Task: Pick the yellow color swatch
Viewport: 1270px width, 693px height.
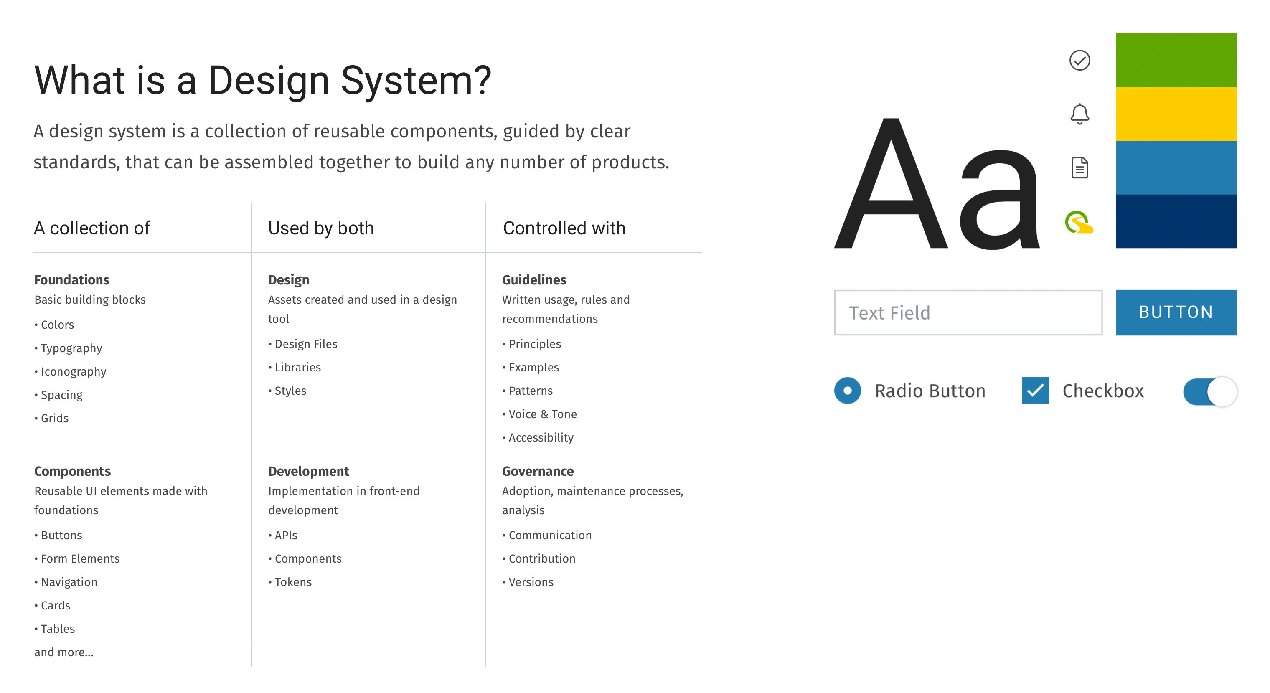Action: tap(1176, 114)
